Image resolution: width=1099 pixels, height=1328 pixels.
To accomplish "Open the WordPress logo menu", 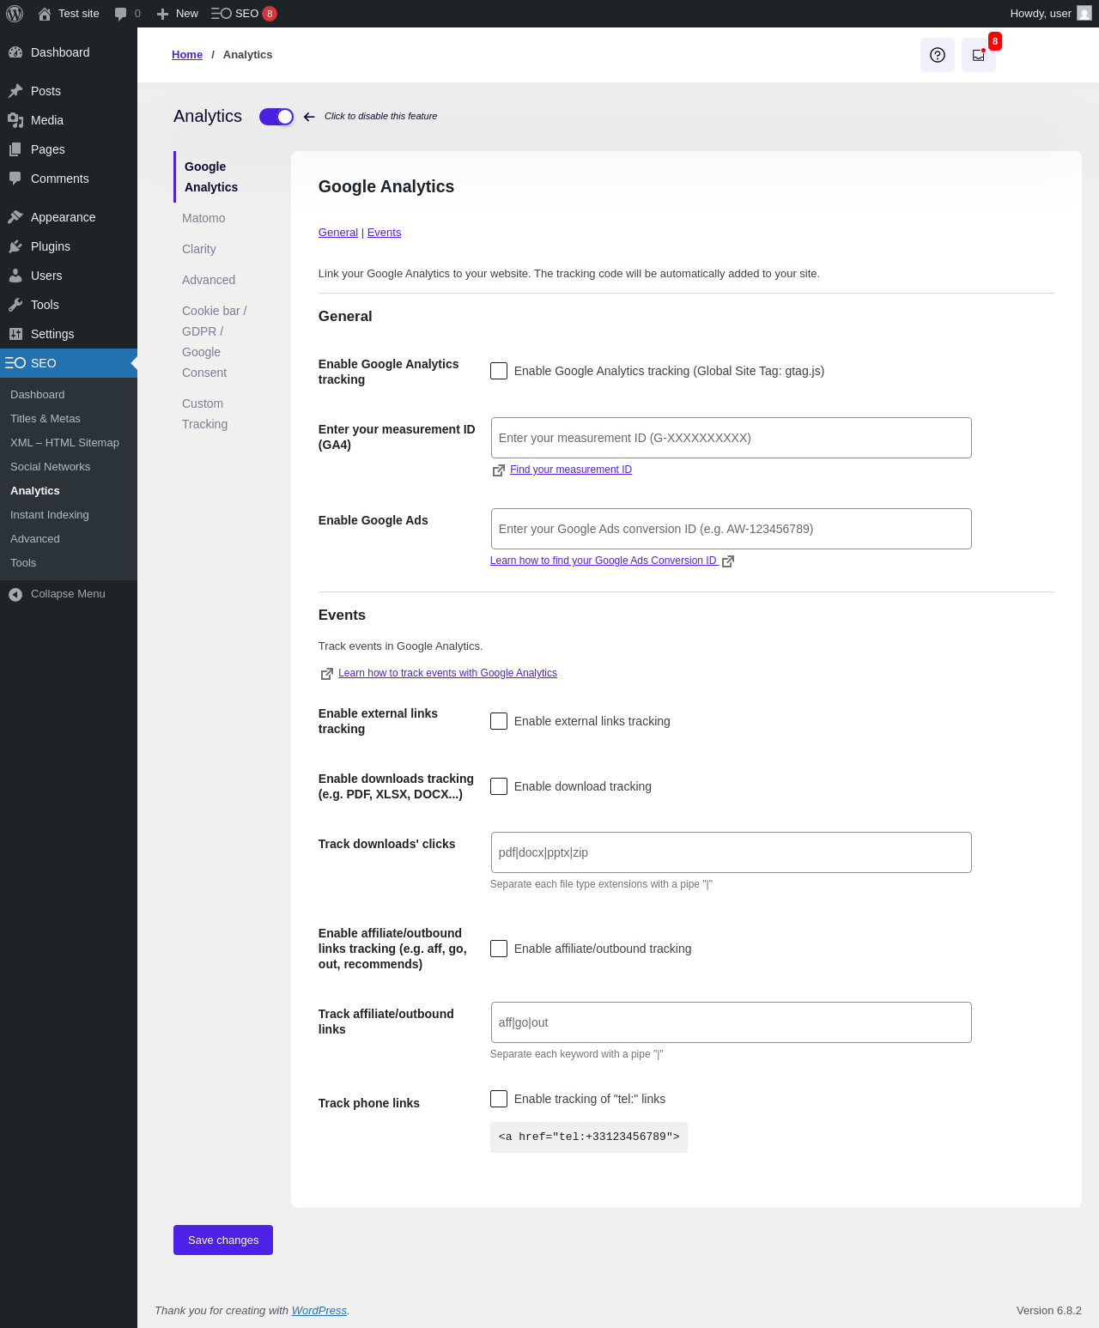I will point(15,14).
